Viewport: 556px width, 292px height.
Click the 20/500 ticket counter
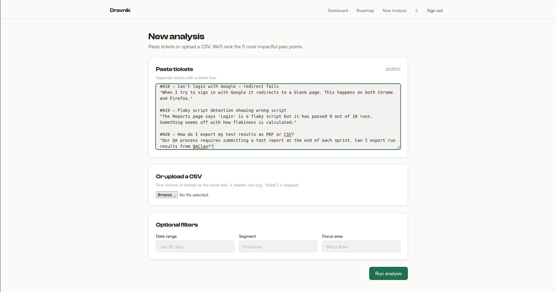pyautogui.click(x=393, y=69)
